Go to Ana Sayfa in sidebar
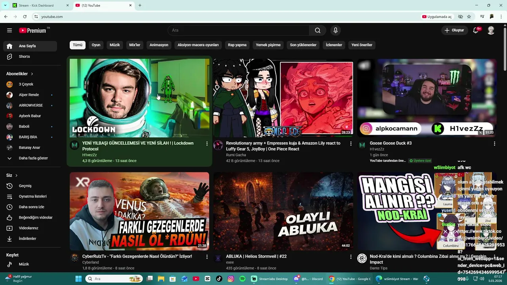The image size is (507, 285). (x=30, y=46)
